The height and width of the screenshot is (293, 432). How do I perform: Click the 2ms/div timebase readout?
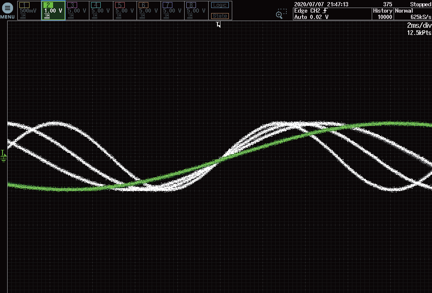pos(419,26)
